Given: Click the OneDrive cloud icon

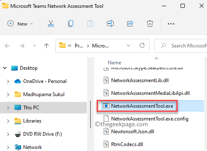Looking at the screenshot, I should pos(18,81).
